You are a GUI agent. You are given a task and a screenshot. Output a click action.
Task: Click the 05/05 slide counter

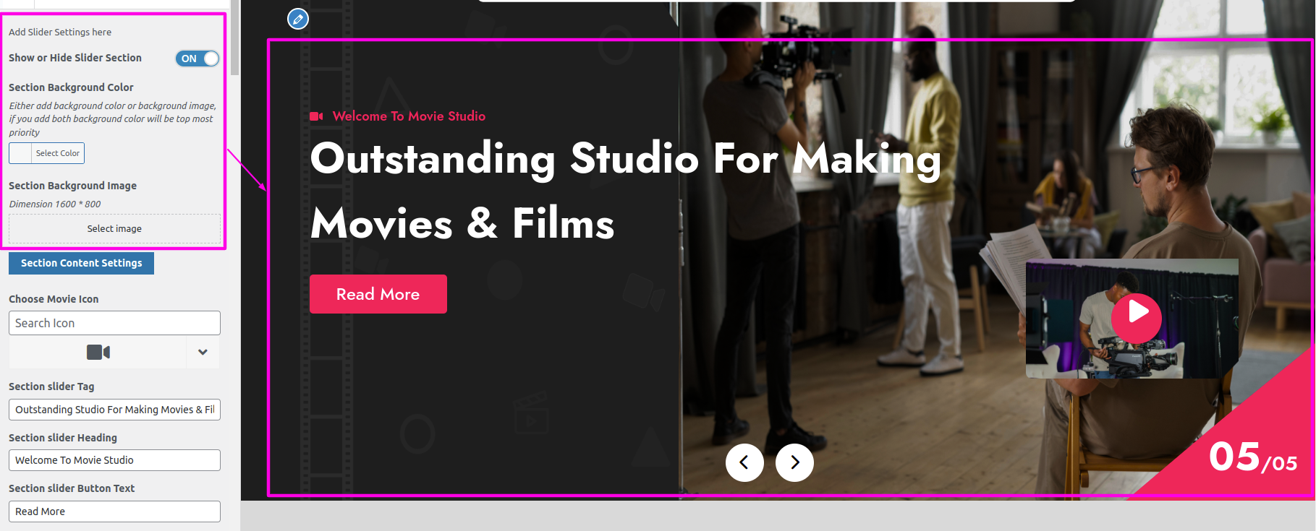click(x=1253, y=458)
